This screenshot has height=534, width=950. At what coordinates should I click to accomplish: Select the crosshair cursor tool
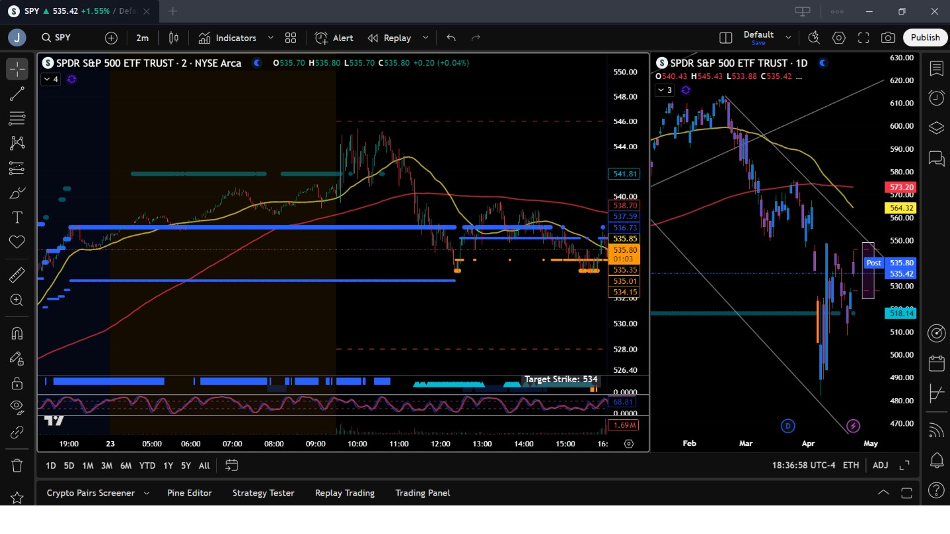click(x=17, y=69)
